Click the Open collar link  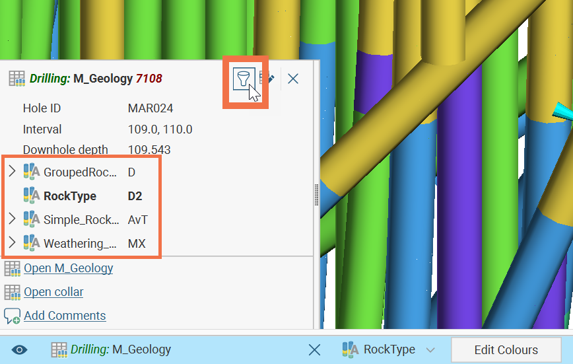53,292
